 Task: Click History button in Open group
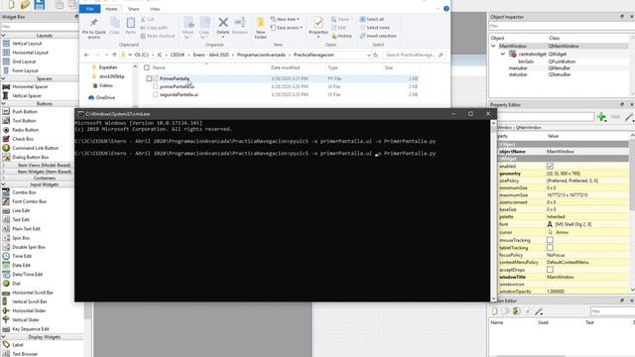(x=341, y=36)
